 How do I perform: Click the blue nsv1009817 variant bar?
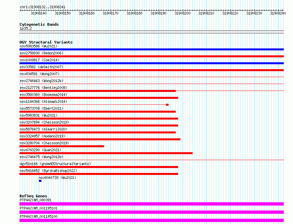(151, 63)
